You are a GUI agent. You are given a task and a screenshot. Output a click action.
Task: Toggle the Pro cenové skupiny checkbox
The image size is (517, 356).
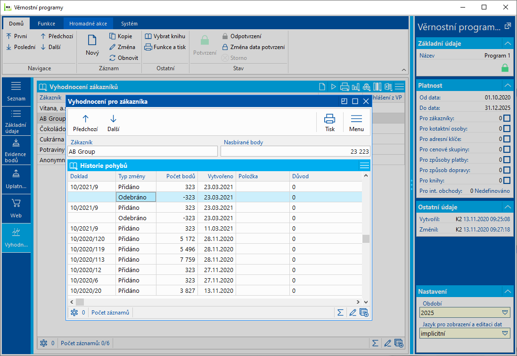coord(507,149)
